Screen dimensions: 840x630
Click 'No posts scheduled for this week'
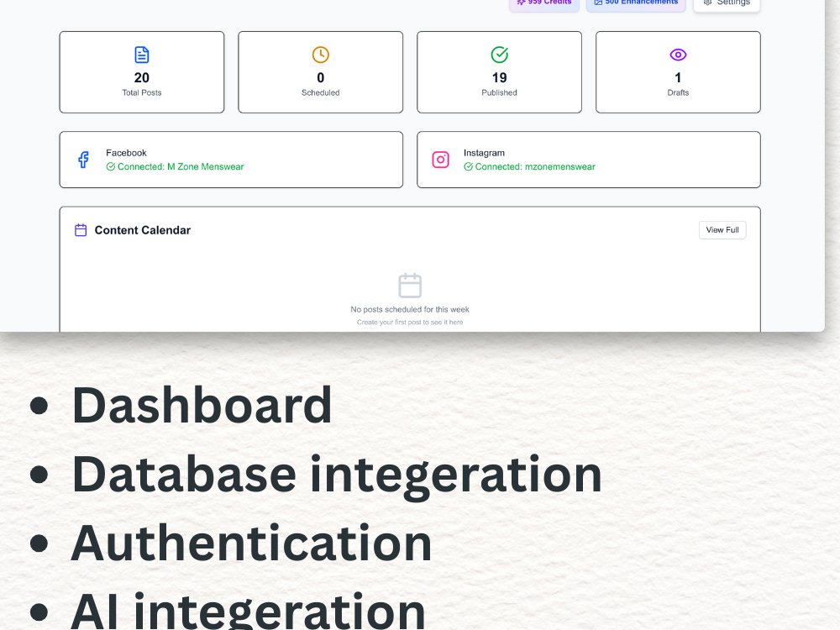(x=410, y=310)
